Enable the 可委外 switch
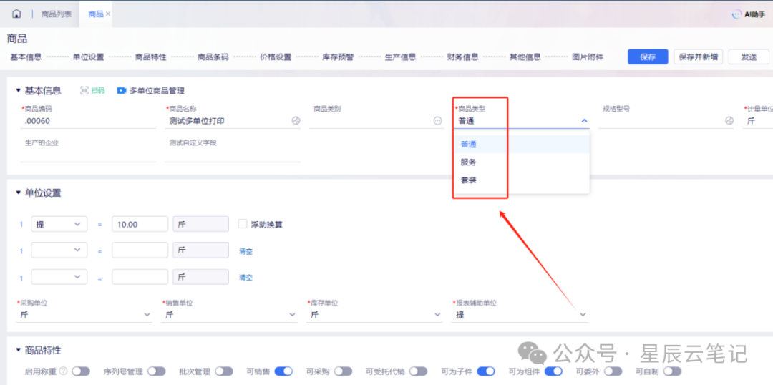This screenshot has height=385, width=773. point(613,371)
